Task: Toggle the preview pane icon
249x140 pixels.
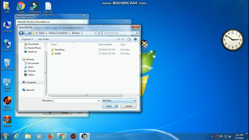Action: (129, 39)
